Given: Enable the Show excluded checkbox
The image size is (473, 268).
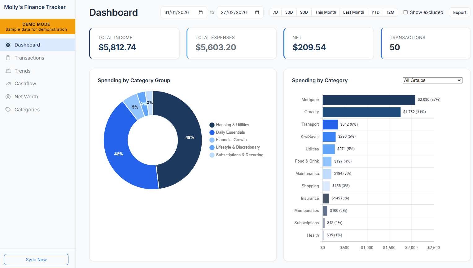Looking at the screenshot, I should pyautogui.click(x=405, y=12).
